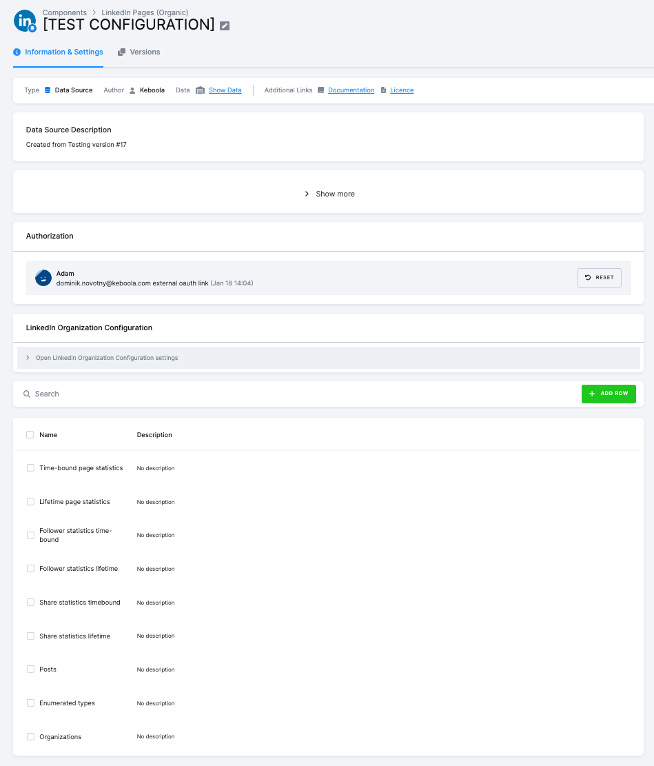Reset the authorization

tap(600, 277)
